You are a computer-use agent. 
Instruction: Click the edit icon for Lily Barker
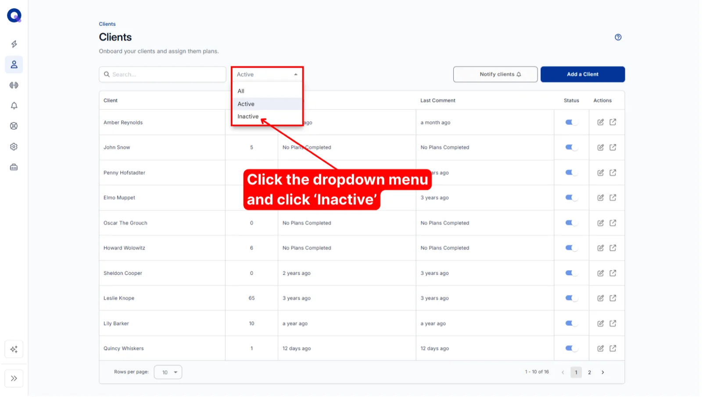click(600, 323)
